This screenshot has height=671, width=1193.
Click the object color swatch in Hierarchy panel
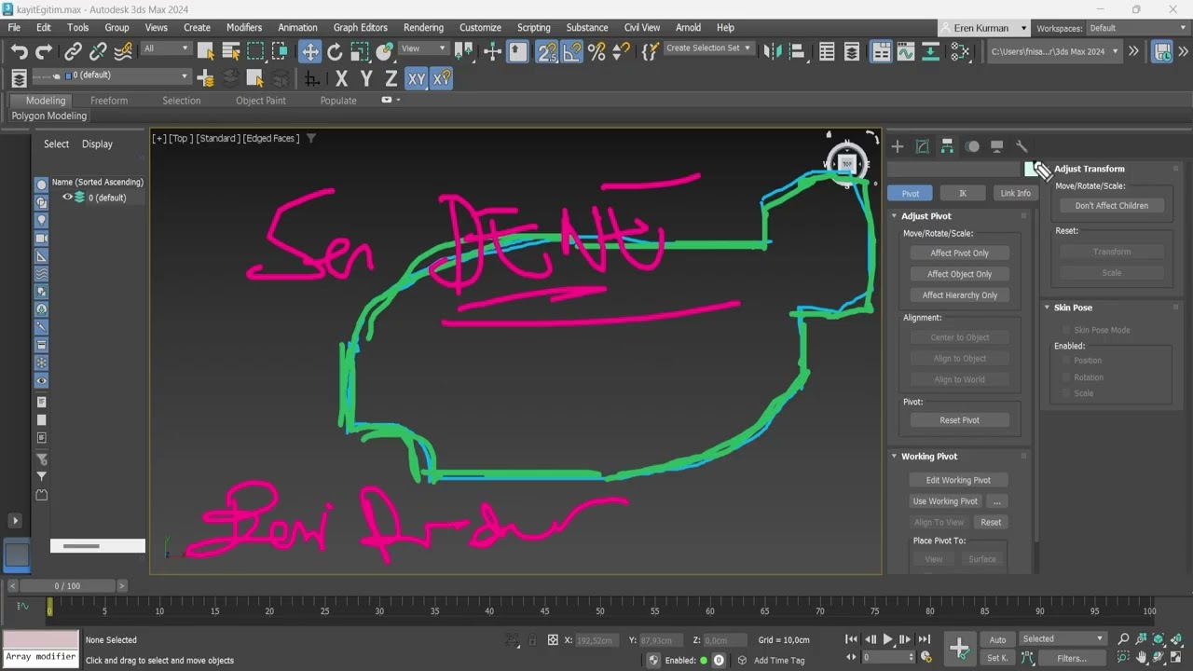tap(1030, 169)
